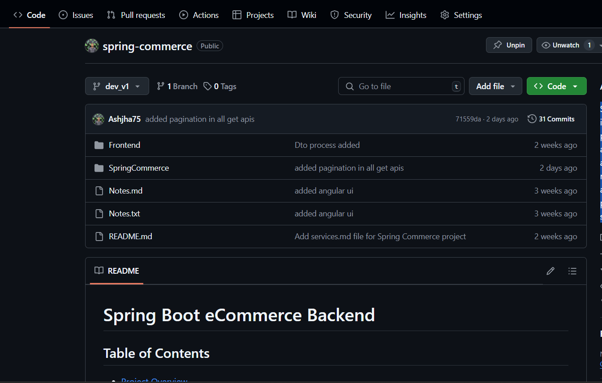Click the repository owner avatar next to spring-commerce
The image size is (602, 383).
point(92,46)
